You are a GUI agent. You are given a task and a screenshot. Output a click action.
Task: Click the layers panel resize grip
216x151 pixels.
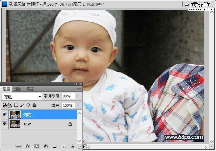click(80, 147)
